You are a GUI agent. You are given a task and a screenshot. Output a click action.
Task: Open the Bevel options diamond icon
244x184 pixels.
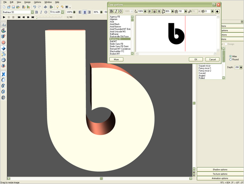point(4,48)
